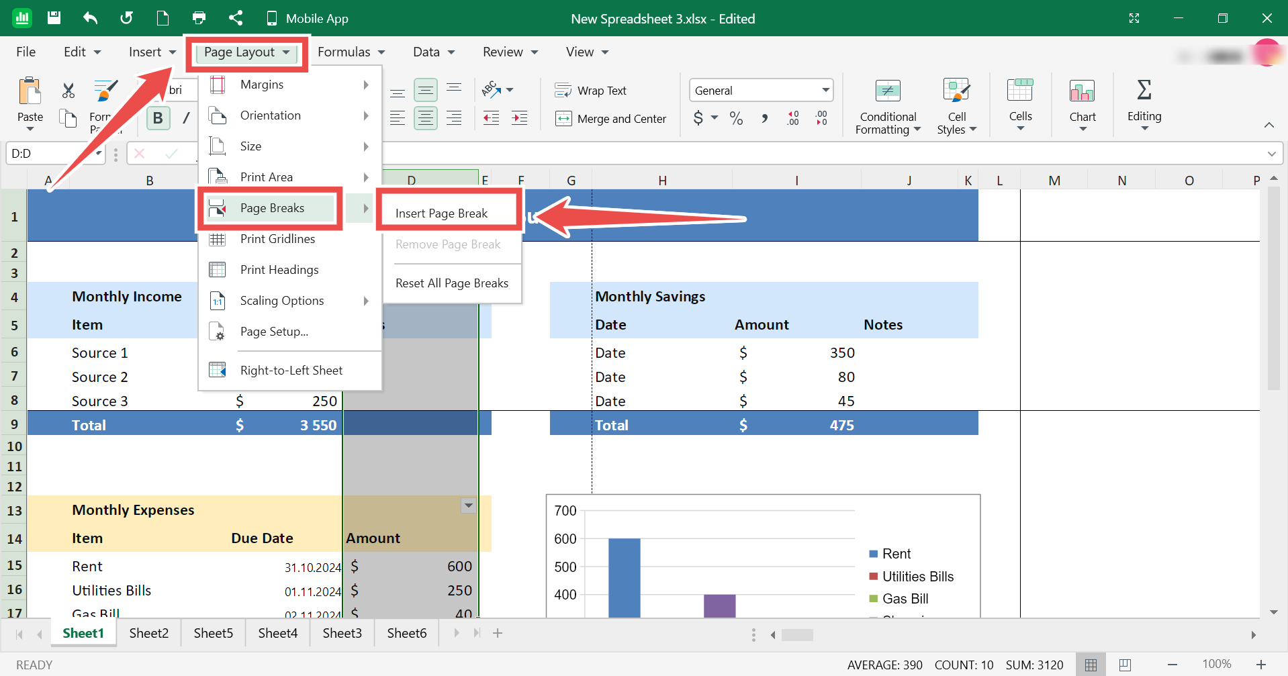Screen dimensions: 1288x676
Task: Increase decimal places
Action: coord(793,119)
